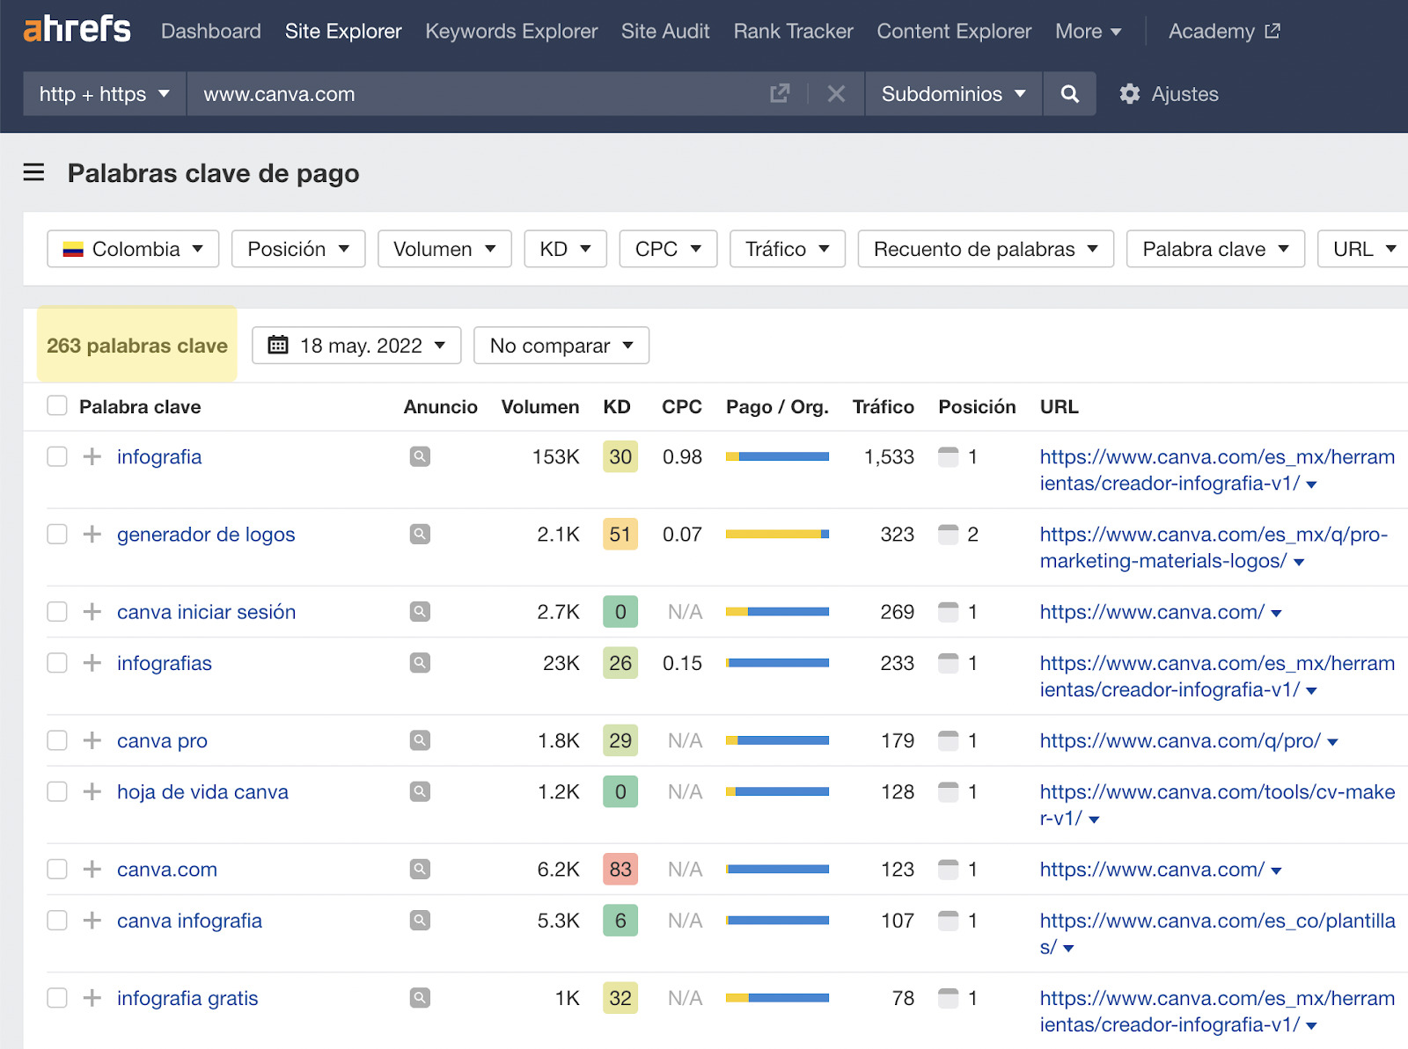Open the Subdominios mode dropdown
This screenshot has height=1049, width=1408.
pyautogui.click(x=954, y=94)
